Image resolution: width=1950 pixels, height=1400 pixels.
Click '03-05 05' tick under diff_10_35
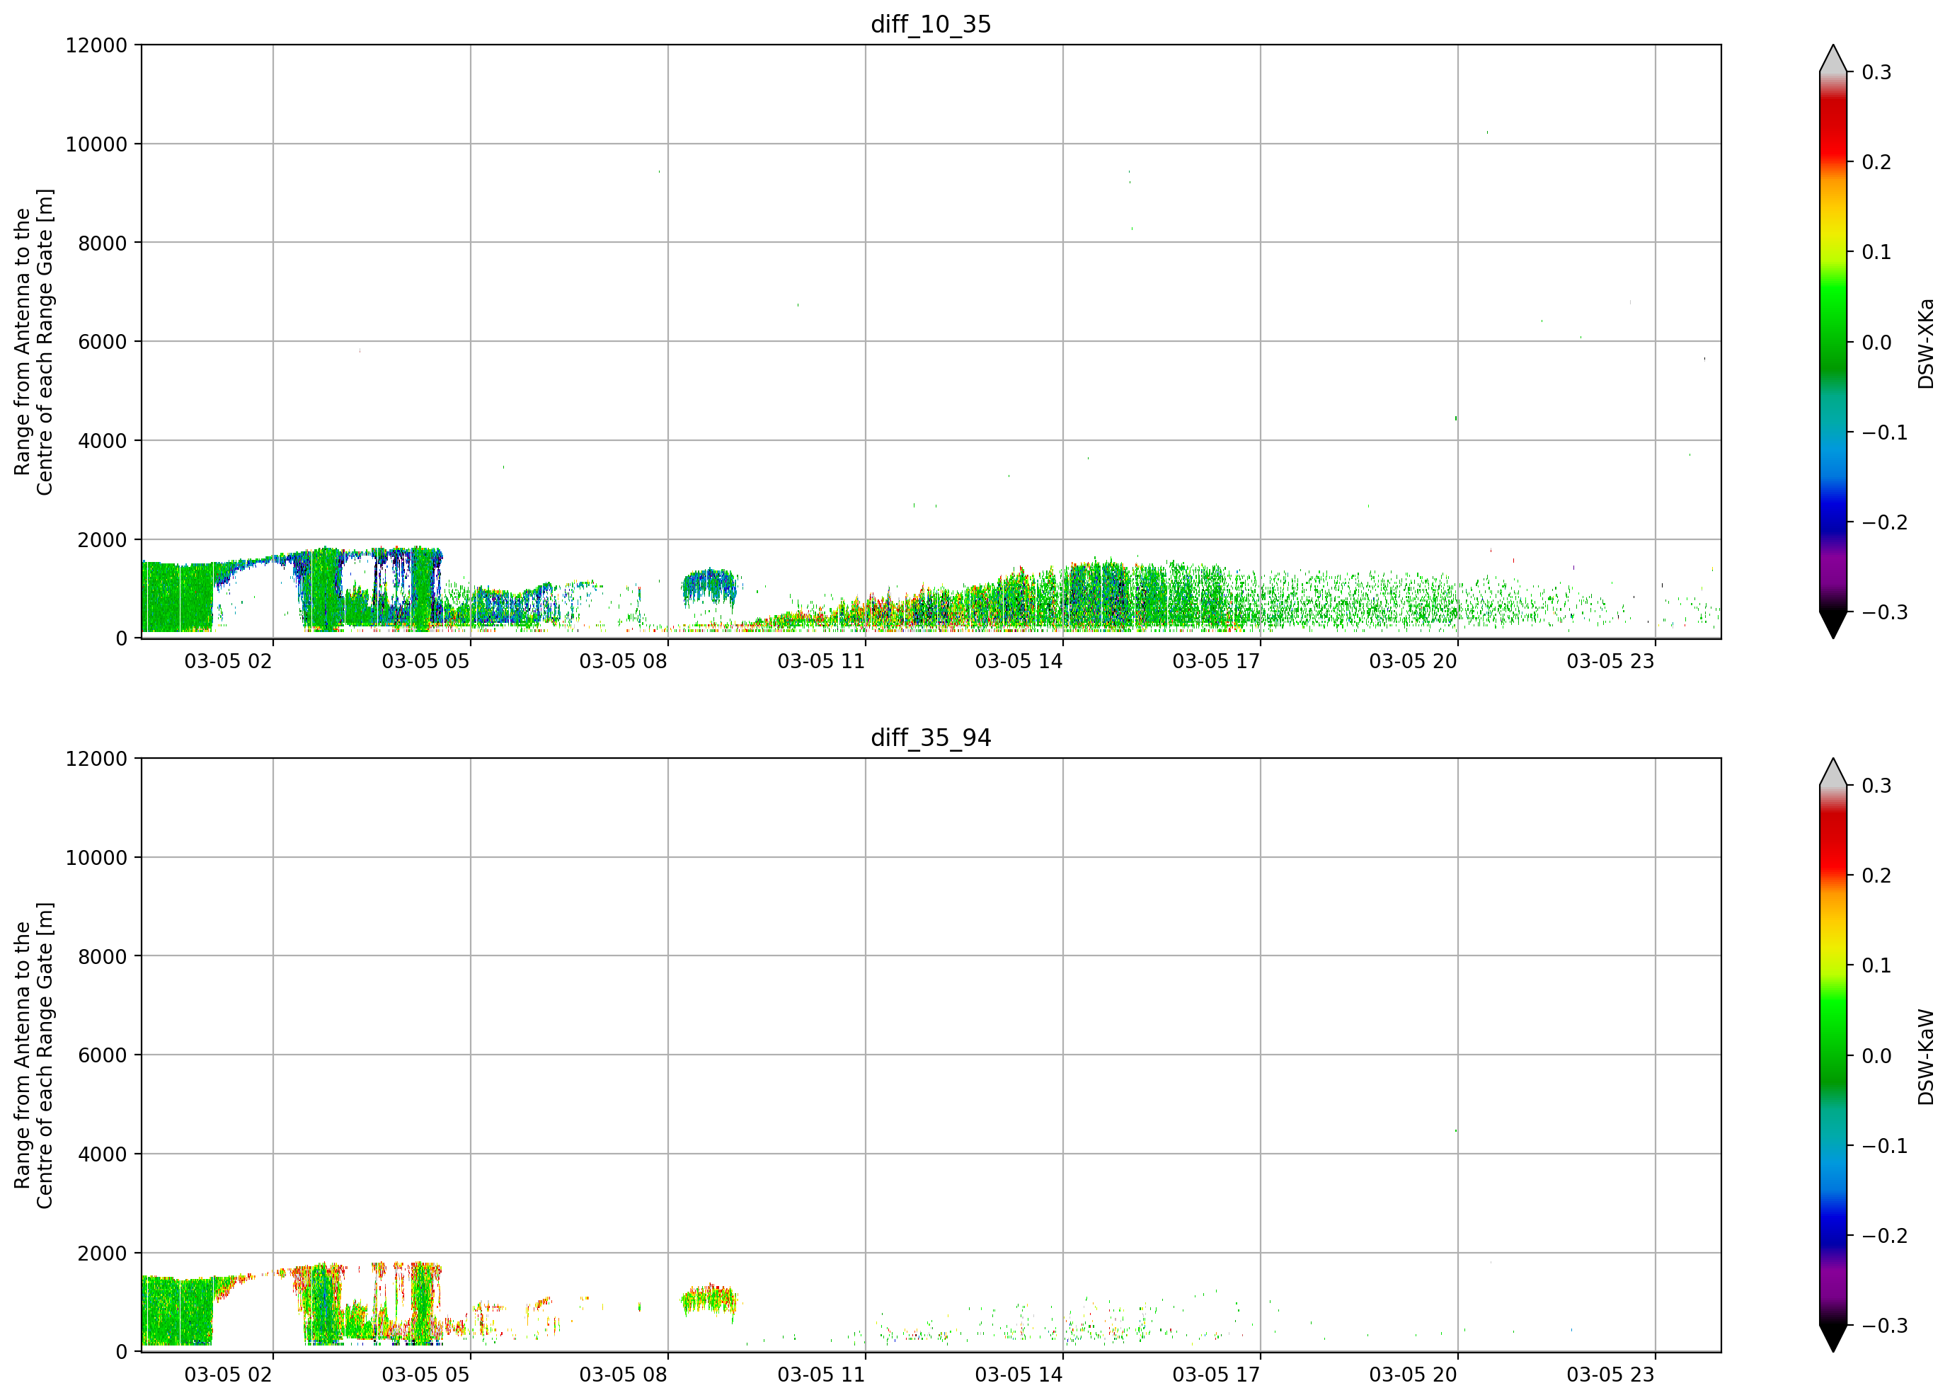(x=425, y=661)
